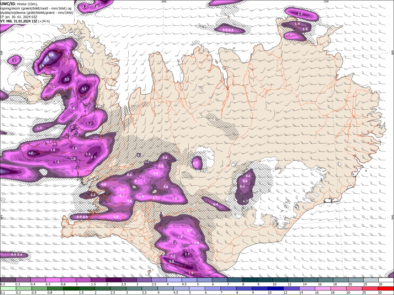Image resolution: width=394 pixels, height=295 pixels.
Task: Select the 3.3 precipitation value
Action: click(x=67, y=79)
